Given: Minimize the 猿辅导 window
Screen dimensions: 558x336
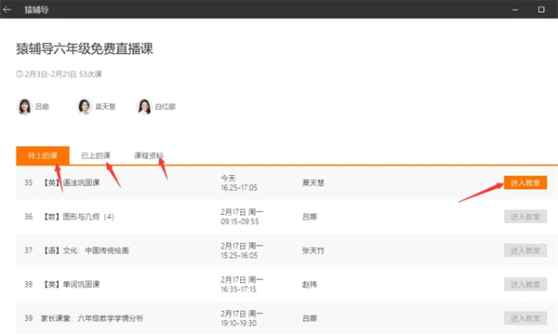Looking at the screenshot, I should click(515, 9).
